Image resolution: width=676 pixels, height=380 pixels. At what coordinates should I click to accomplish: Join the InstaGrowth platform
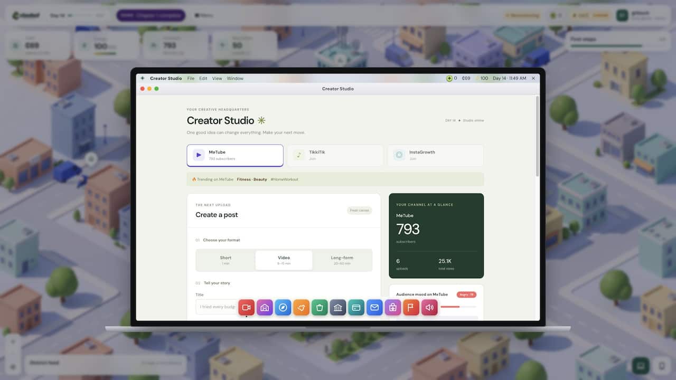pos(436,155)
